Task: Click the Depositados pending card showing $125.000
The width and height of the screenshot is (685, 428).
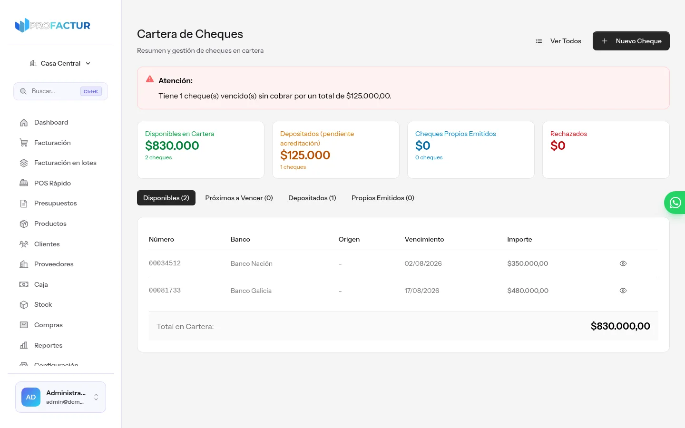Action: 336,150
